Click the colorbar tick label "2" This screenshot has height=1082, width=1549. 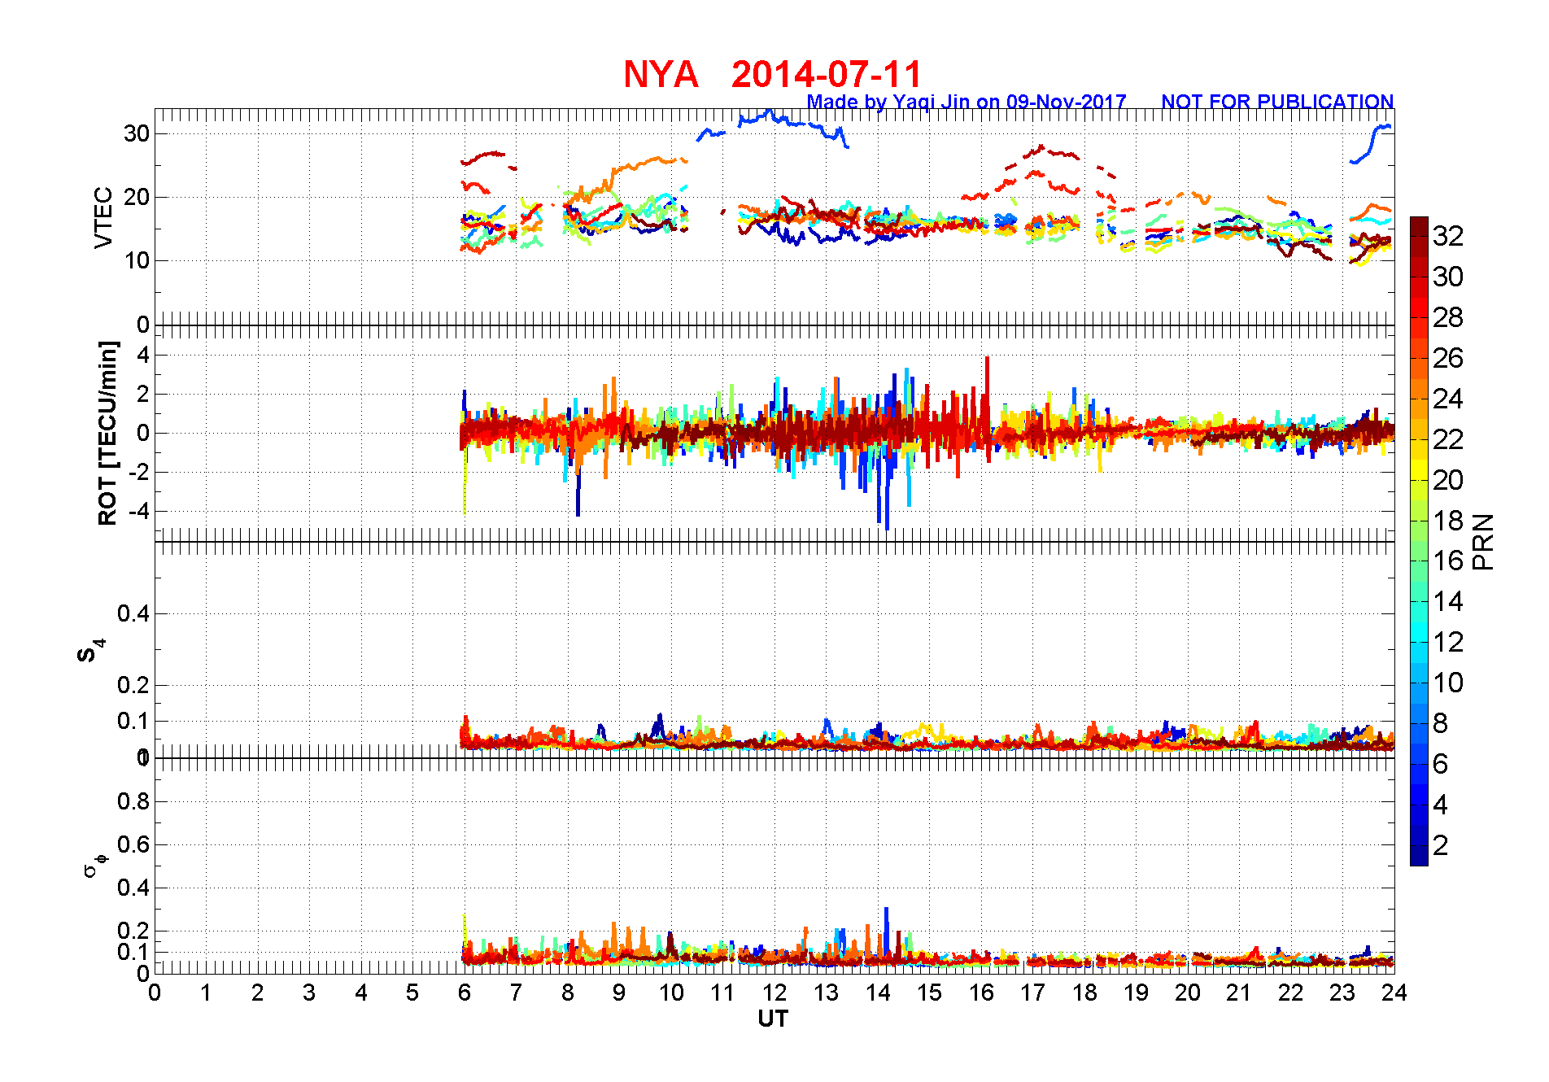pos(1441,845)
